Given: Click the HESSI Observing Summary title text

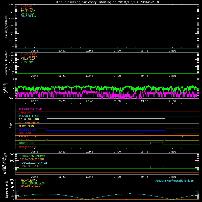Looking at the screenshot, I should point(107,2).
